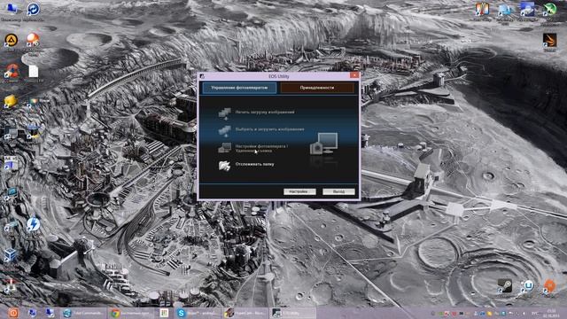The width and height of the screenshot is (567, 319).
Task: Open the orange triangle round desktop icon
Action: pyautogui.click(x=11, y=40)
